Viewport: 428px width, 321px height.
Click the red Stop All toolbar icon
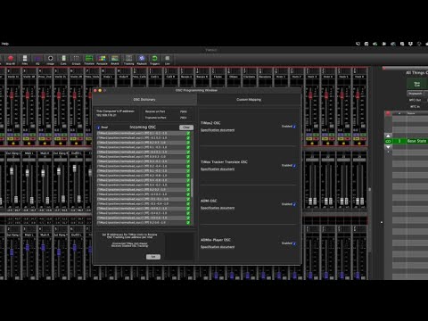coord(11,59)
